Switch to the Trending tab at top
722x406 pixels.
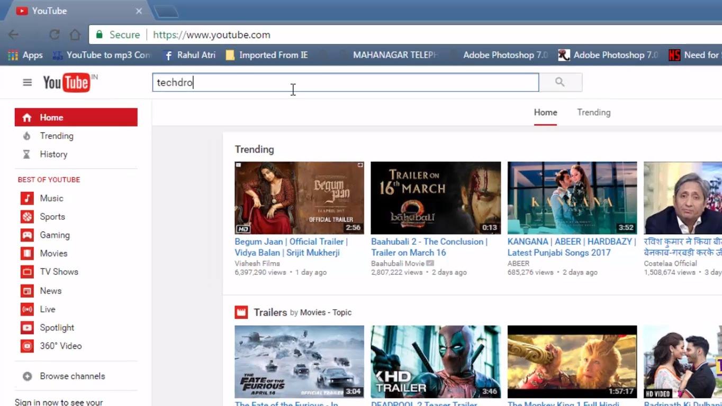[x=593, y=113]
